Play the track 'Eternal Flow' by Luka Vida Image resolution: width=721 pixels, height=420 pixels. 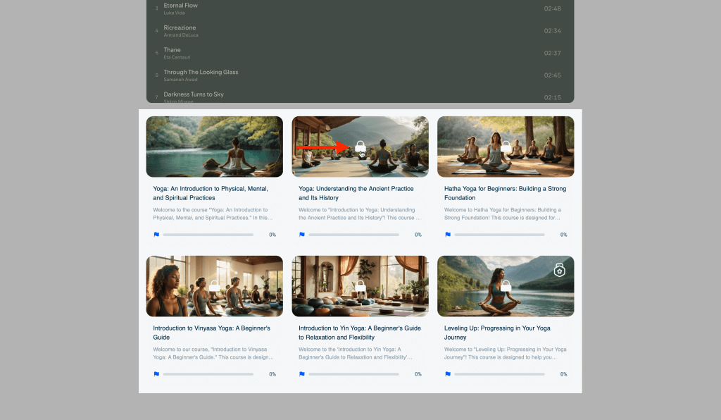(x=181, y=6)
